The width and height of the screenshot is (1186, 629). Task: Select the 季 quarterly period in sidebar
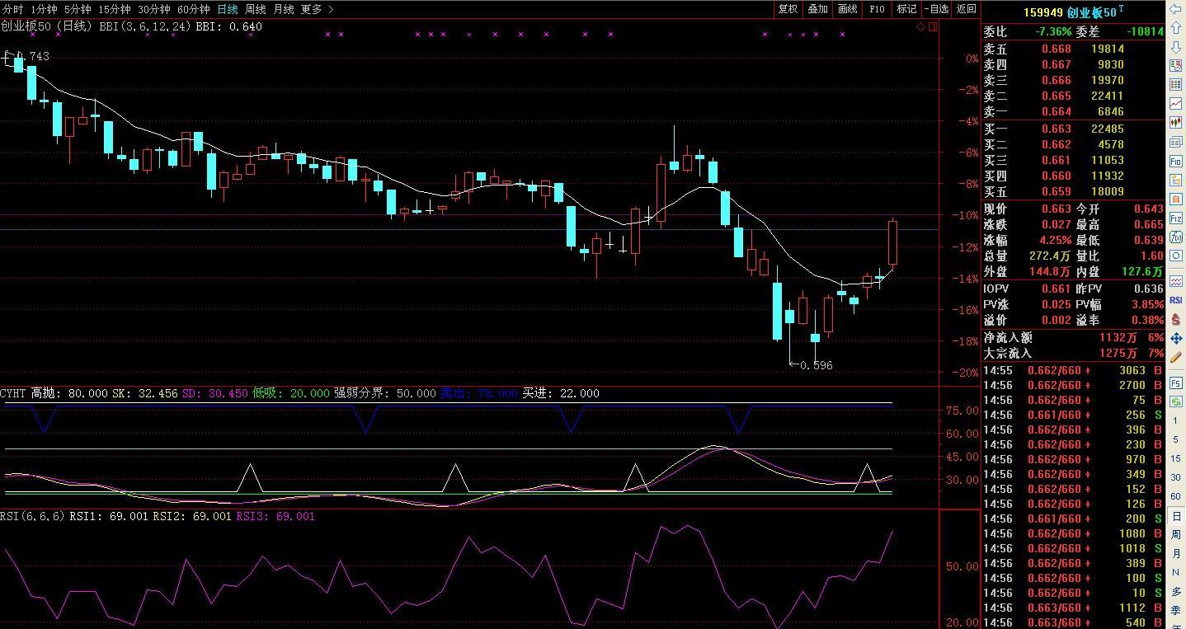[1176, 610]
